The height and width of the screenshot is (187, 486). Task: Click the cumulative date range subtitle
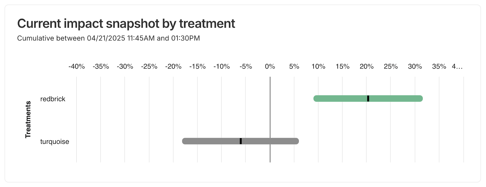coord(108,38)
